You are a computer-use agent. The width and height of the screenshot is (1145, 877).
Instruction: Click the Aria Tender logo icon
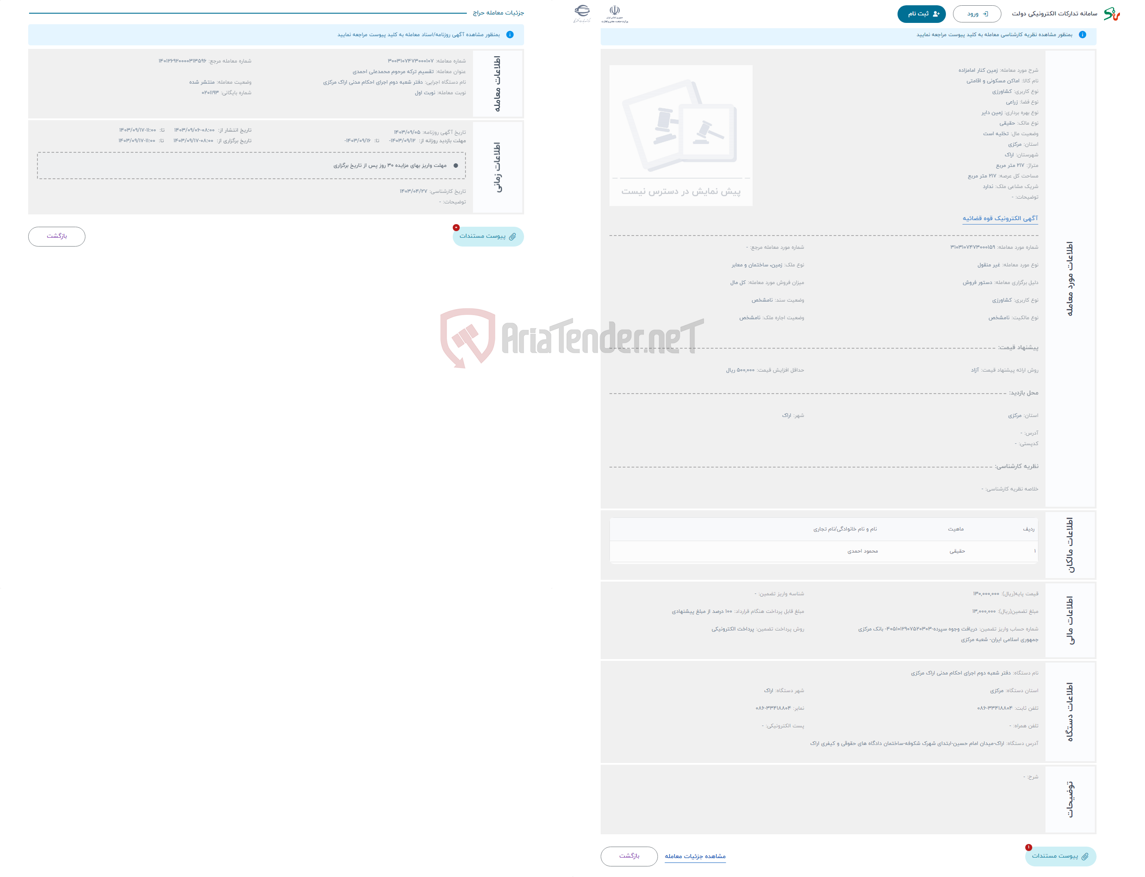tap(451, 341)
